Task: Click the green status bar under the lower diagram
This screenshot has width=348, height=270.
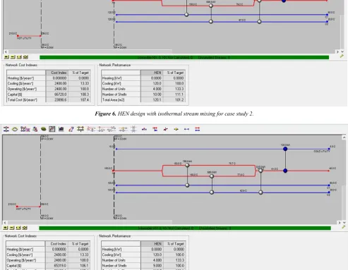Action: point(185,228)
